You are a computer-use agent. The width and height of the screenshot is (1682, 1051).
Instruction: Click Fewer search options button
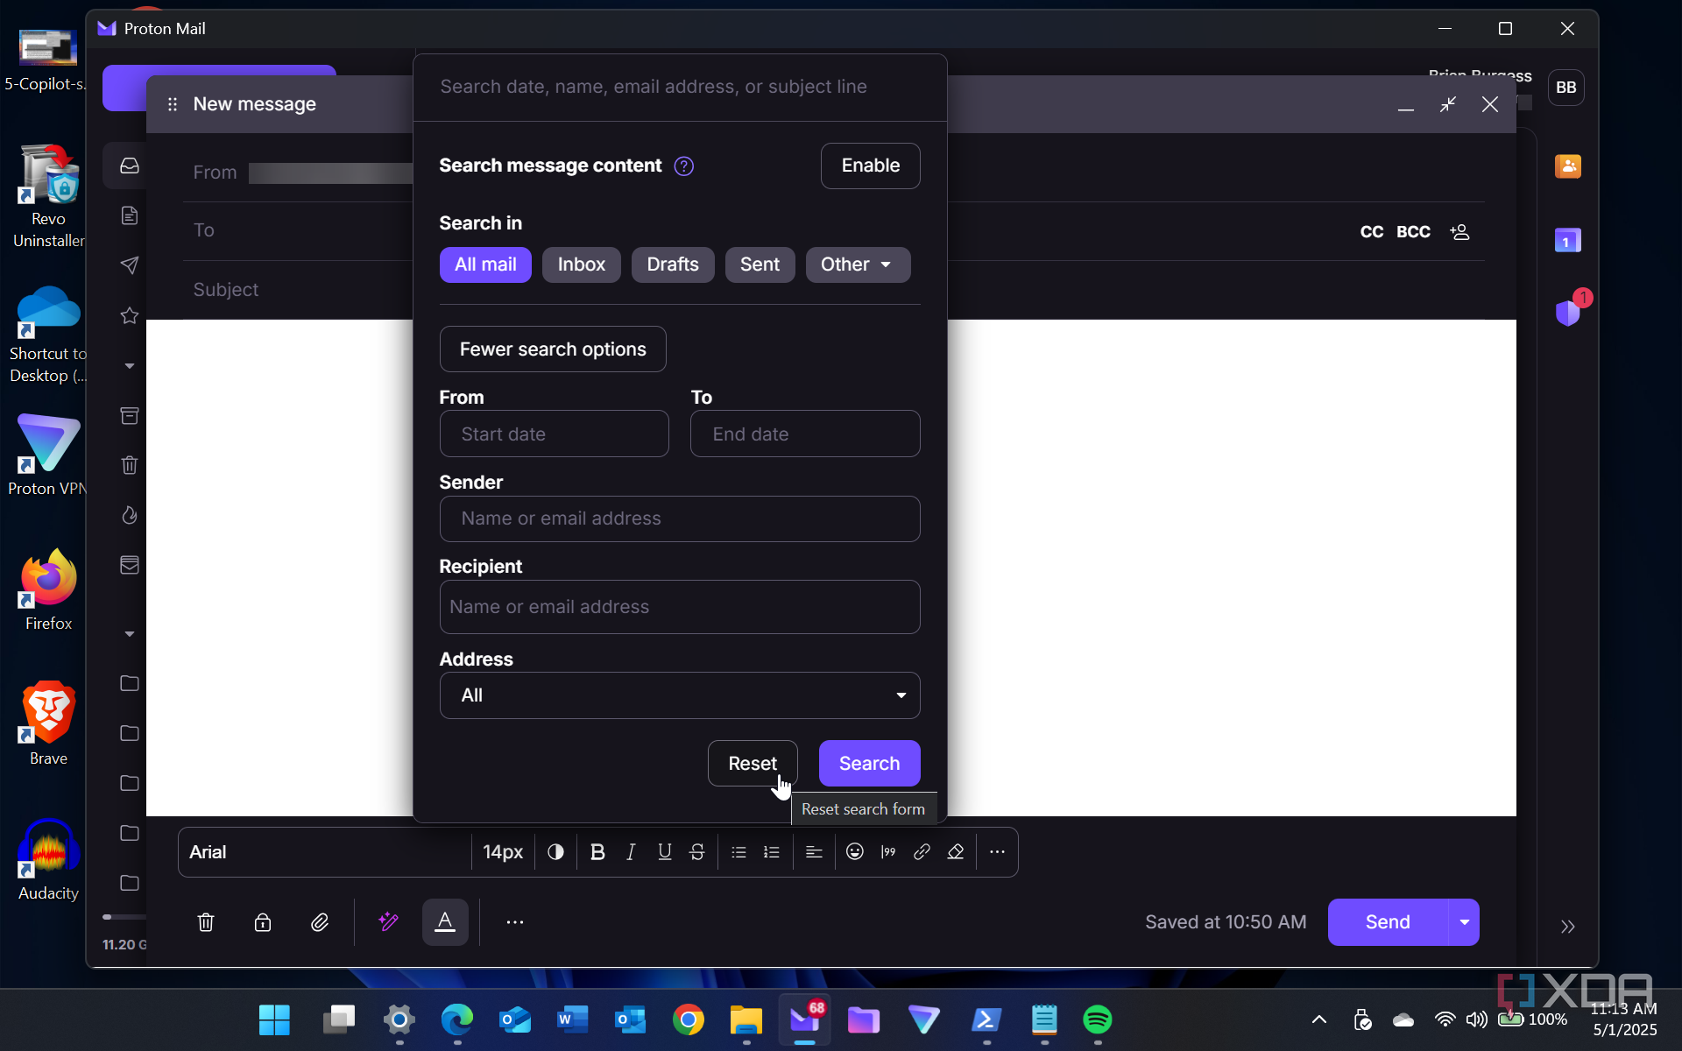[x=553, y=349]
